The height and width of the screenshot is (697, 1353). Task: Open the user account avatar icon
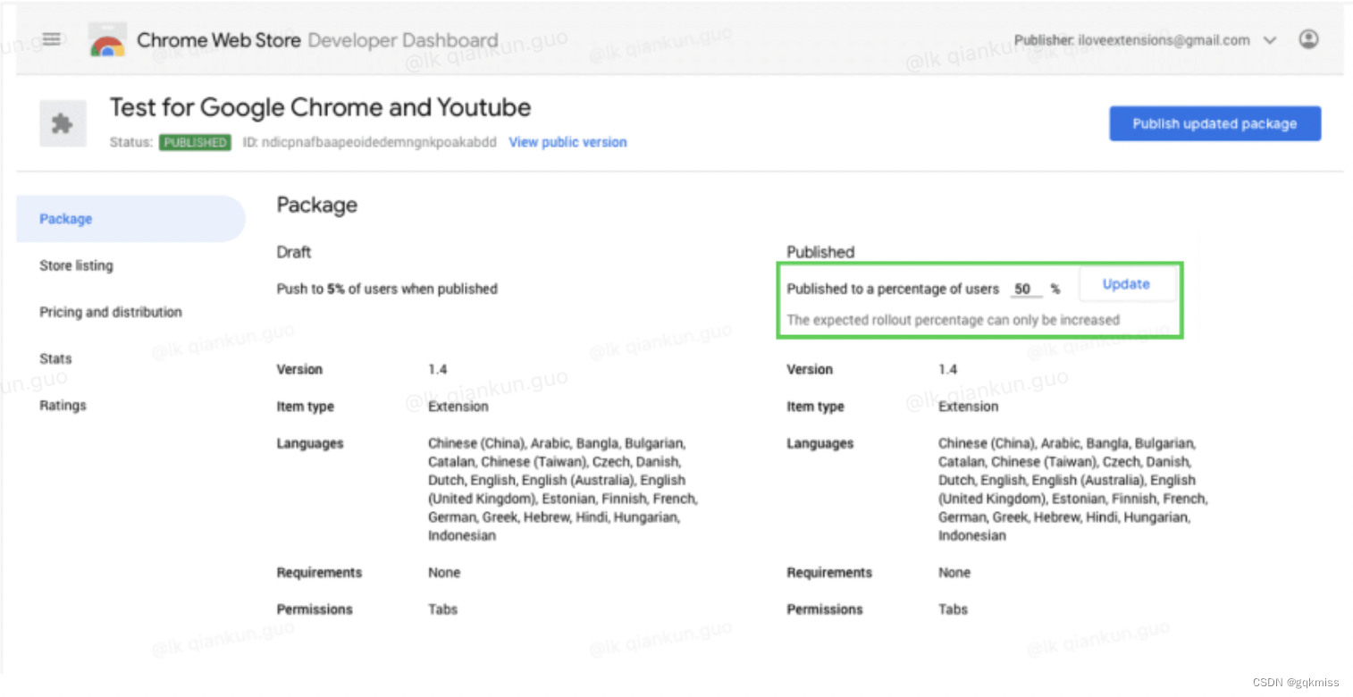tap(1308, 39)
